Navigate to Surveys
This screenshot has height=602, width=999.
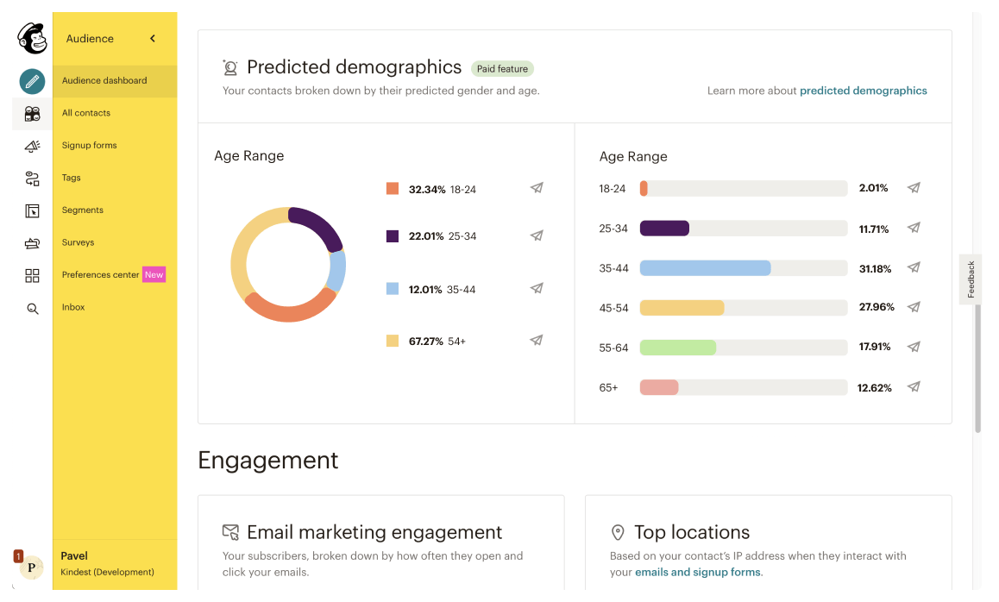coord(77,242)
